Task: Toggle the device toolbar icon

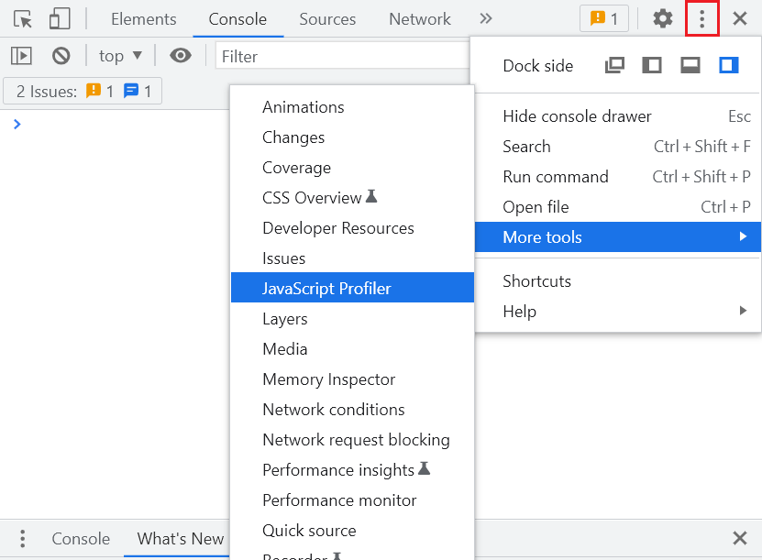Action: tap(60, 18)
